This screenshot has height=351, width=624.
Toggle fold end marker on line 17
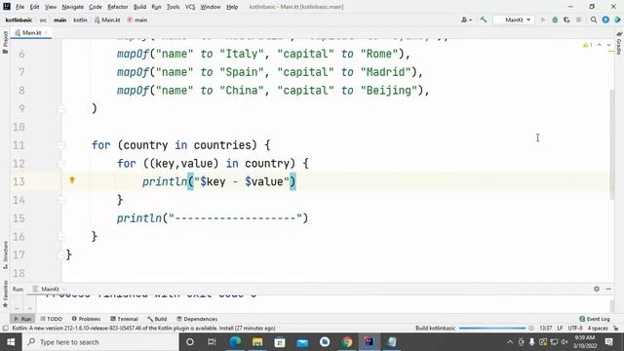click(61, 255)
